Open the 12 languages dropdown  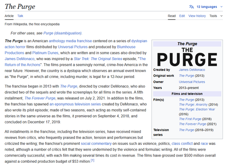[207, 7]
